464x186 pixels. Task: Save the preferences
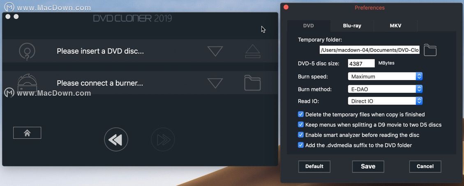tap(368, 166)
